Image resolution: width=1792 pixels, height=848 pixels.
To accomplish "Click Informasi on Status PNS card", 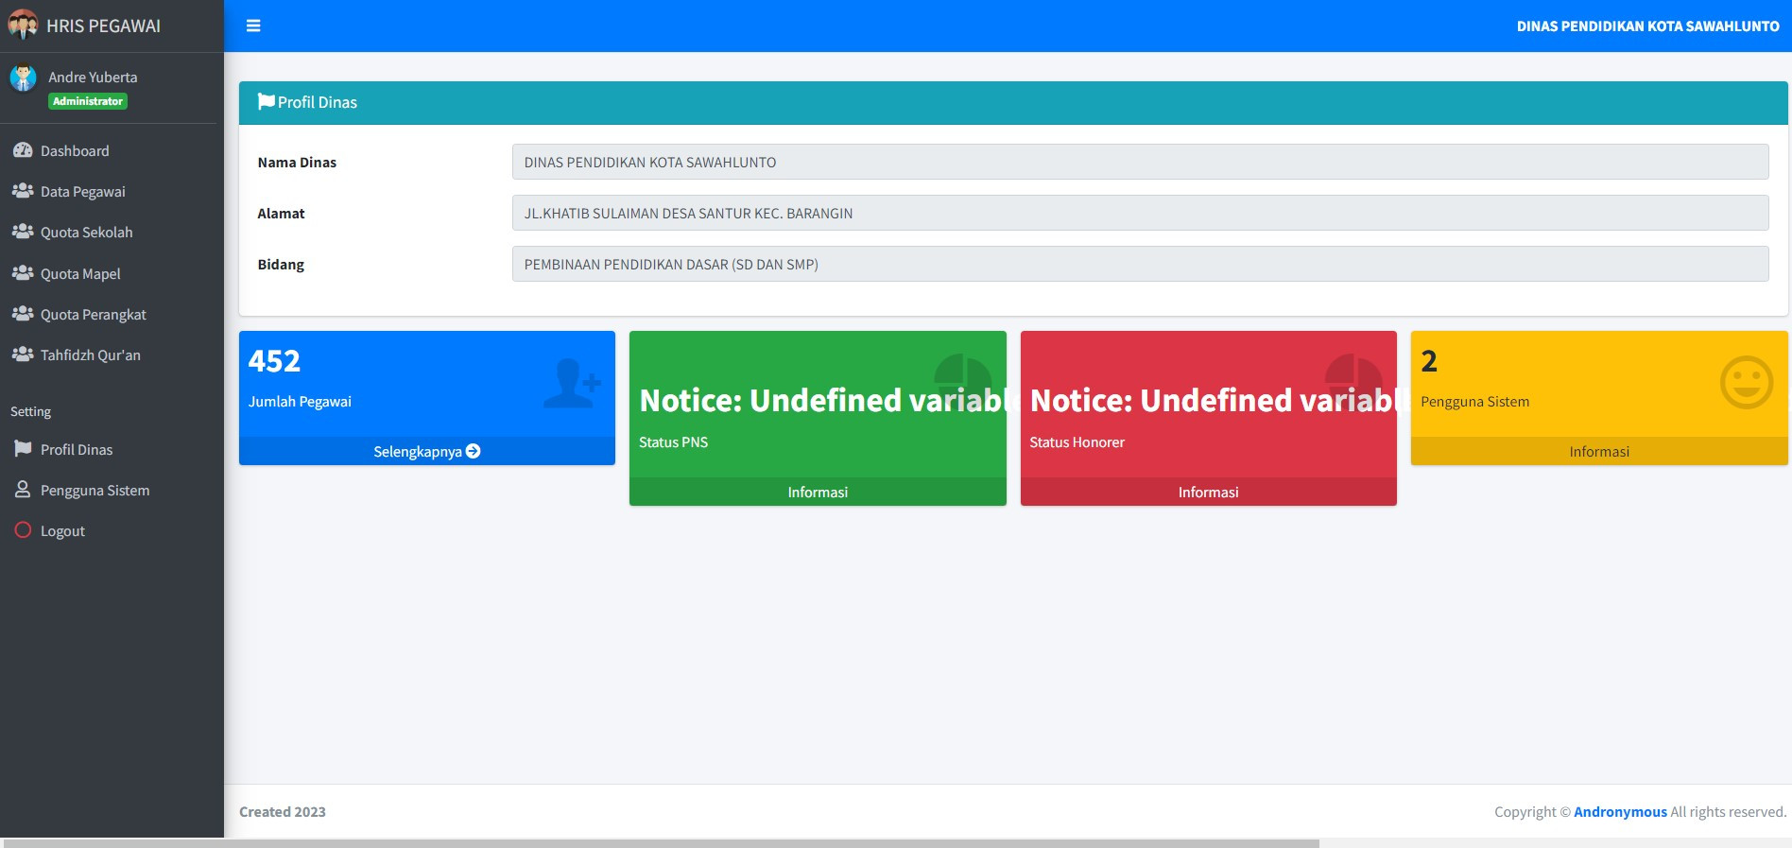I will click(818, 492).
